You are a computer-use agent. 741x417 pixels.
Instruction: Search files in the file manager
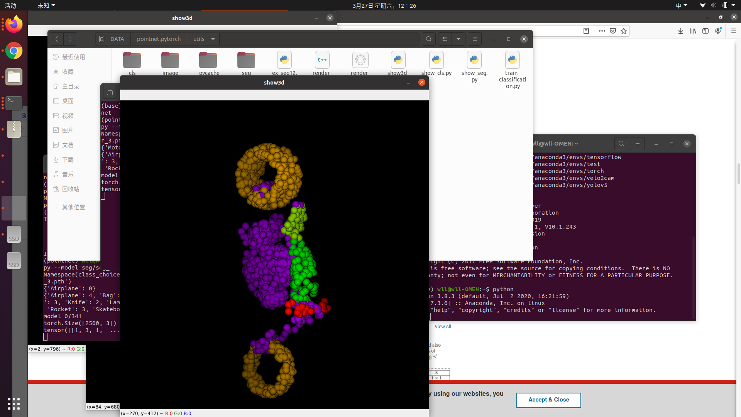[429, 39]
